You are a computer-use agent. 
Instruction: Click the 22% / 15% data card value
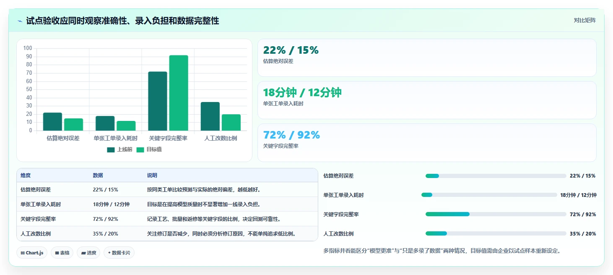pyautogui.click(x=291, y=50)
